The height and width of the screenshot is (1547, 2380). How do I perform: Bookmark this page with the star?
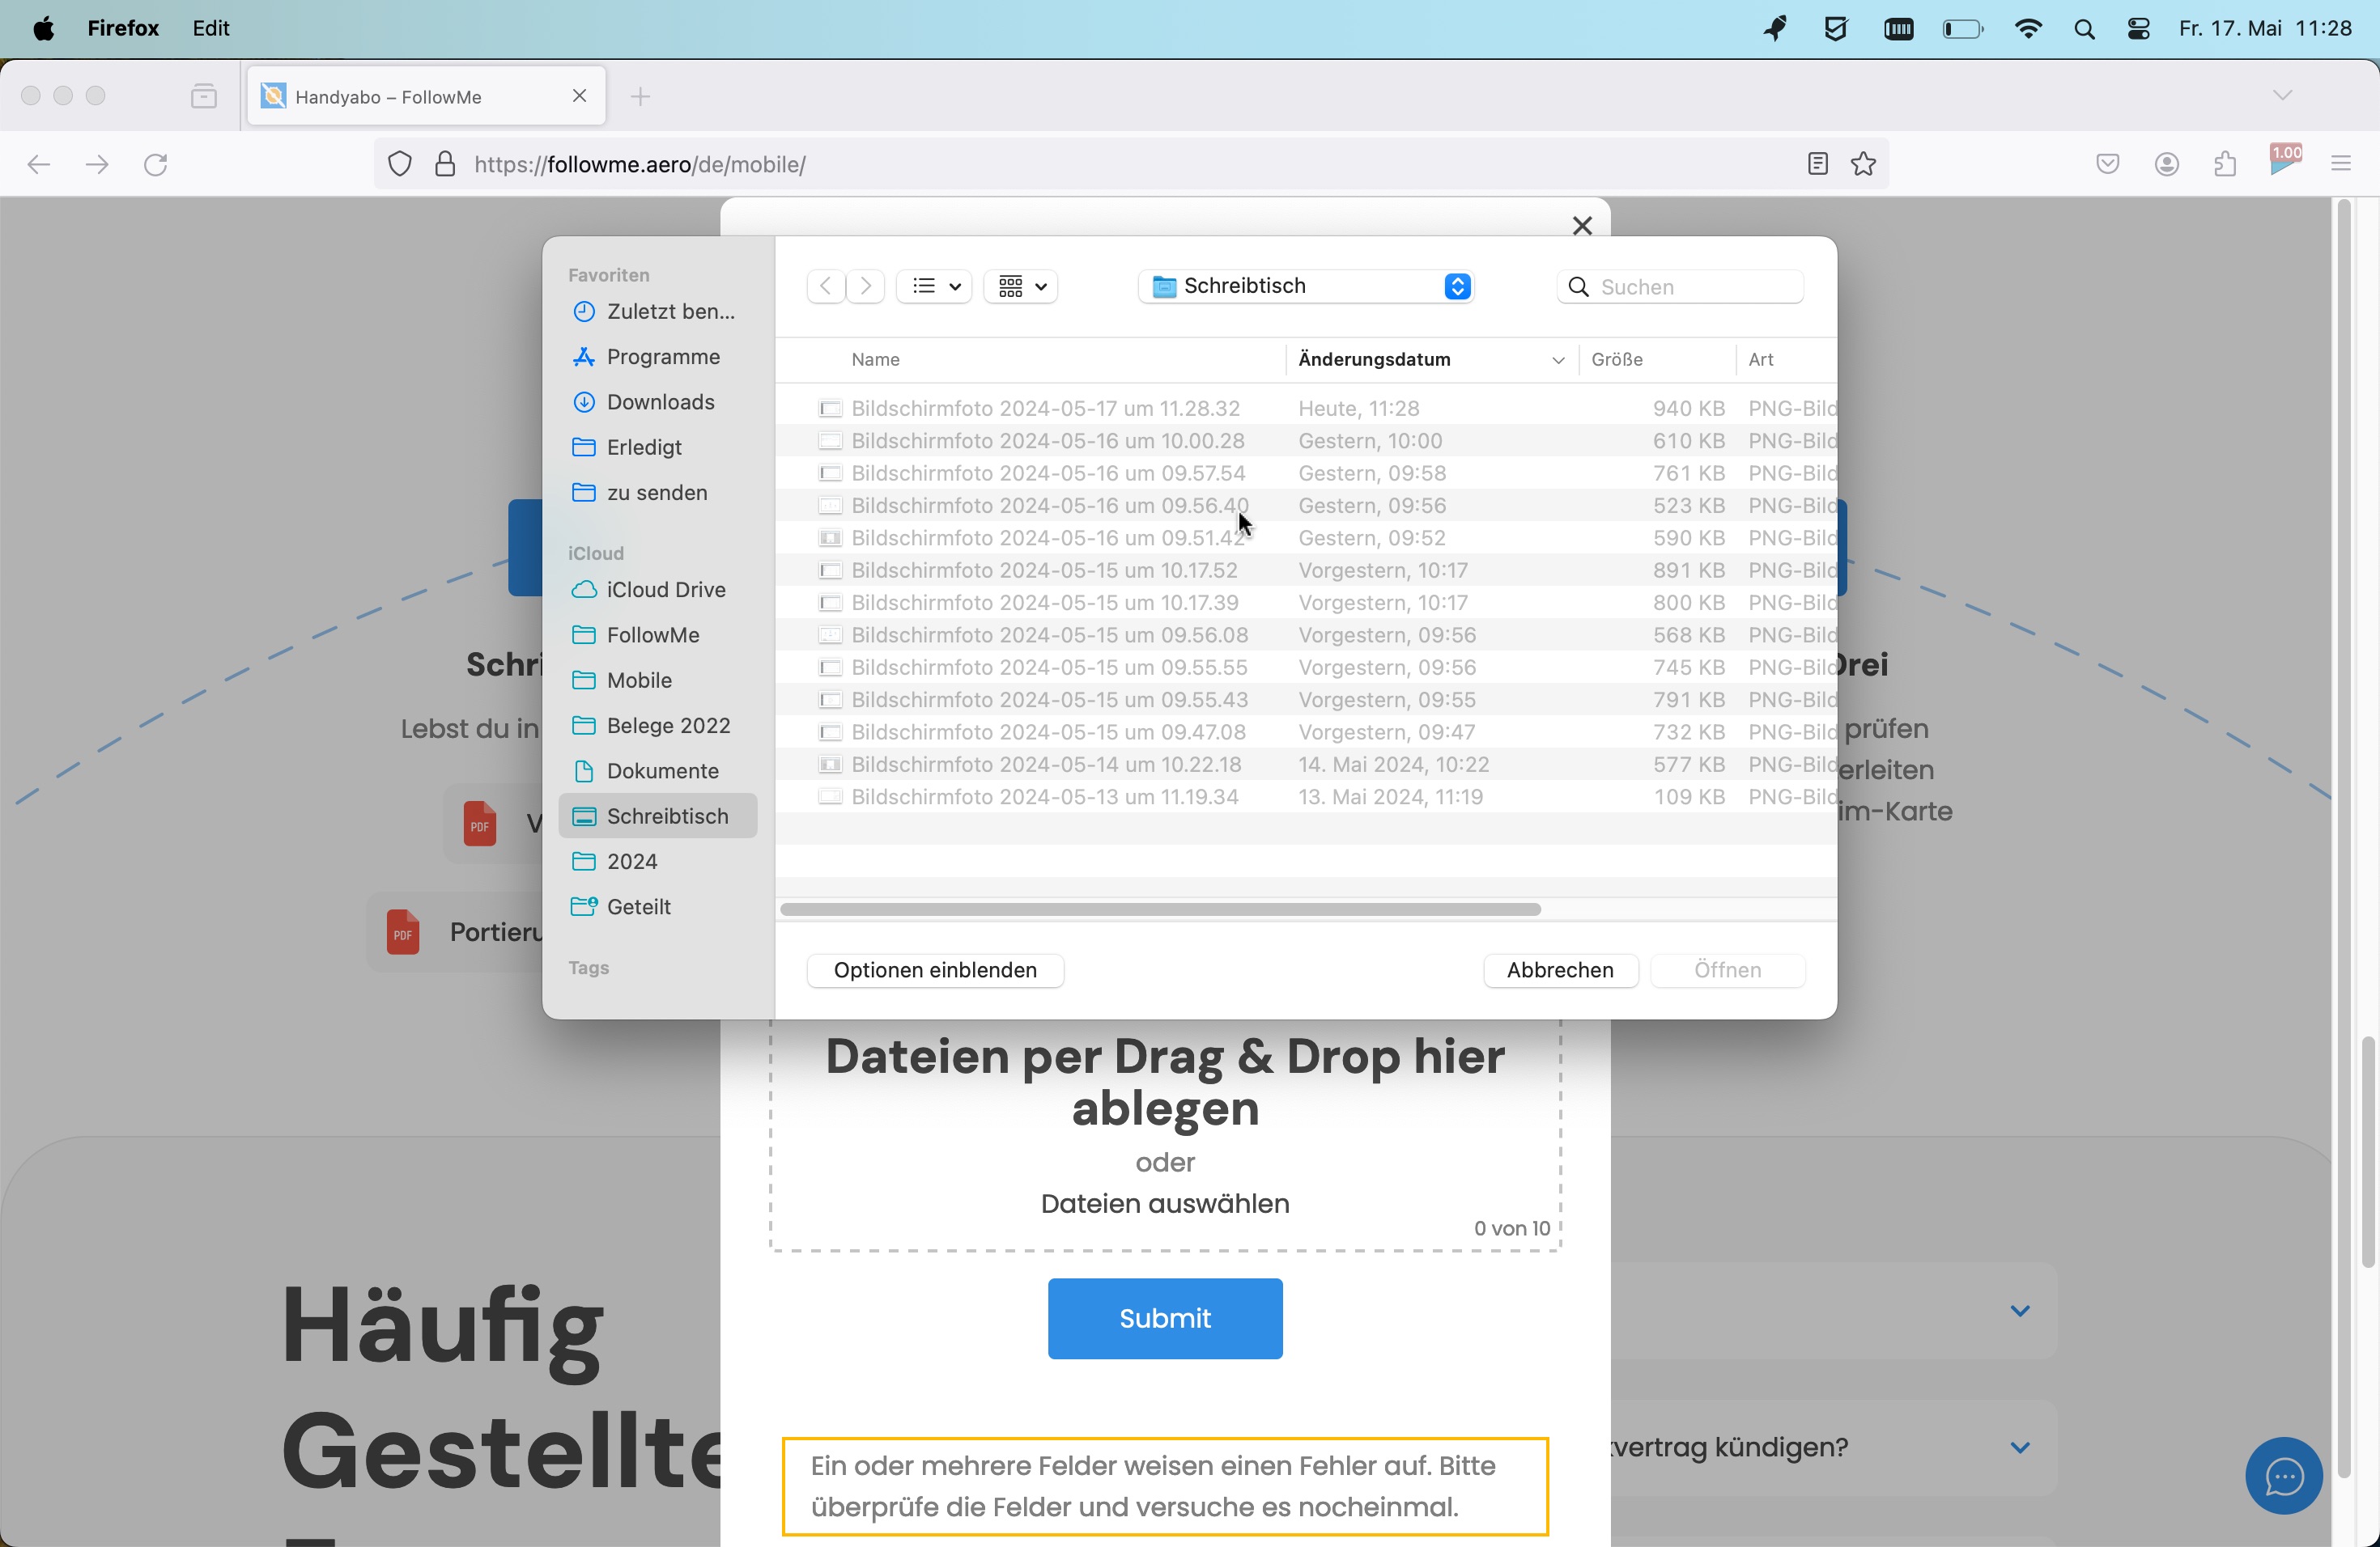click(1863, 164)
